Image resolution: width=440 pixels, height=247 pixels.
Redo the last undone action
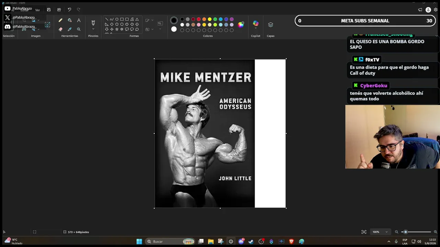coord(78,10)
